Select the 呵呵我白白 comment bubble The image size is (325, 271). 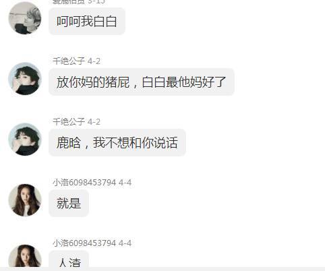tap(87, 22)
